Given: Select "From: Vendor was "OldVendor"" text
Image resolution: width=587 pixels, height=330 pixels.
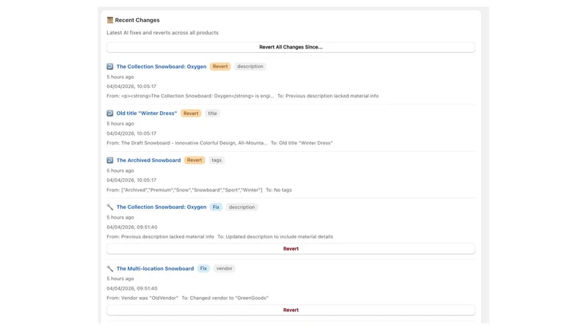Looking at the screenshot, I should (x=142, y=298).
